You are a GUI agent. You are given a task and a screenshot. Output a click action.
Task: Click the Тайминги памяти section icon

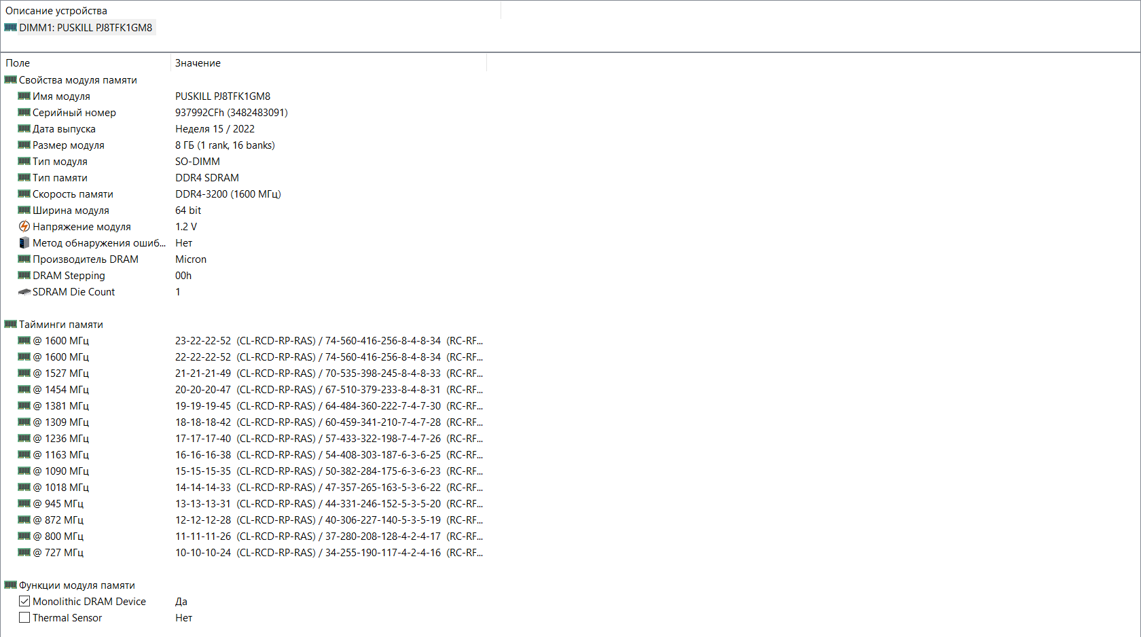(11, 324)
